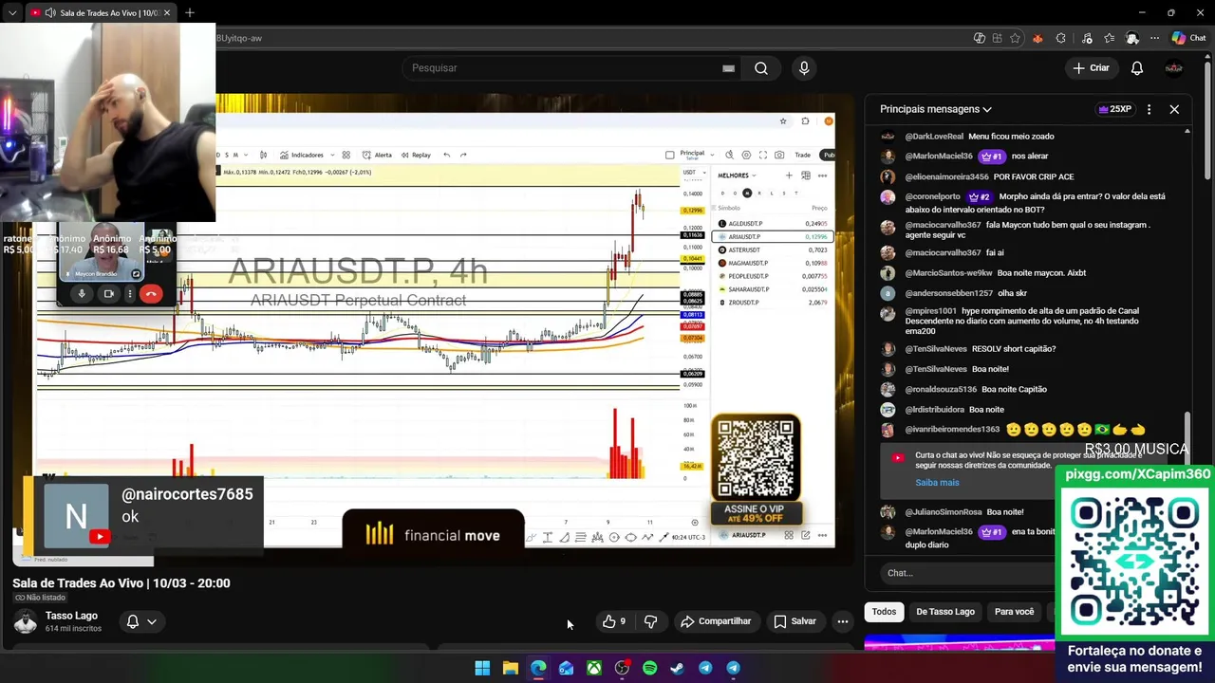The width and height of the screenshot is (1215, 683).
Task: Open Spotify from the Windows taskbar
Action: 649,668
